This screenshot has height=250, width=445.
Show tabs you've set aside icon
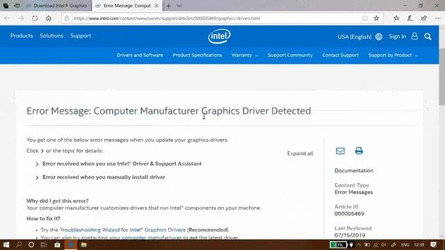pos(6,6)
